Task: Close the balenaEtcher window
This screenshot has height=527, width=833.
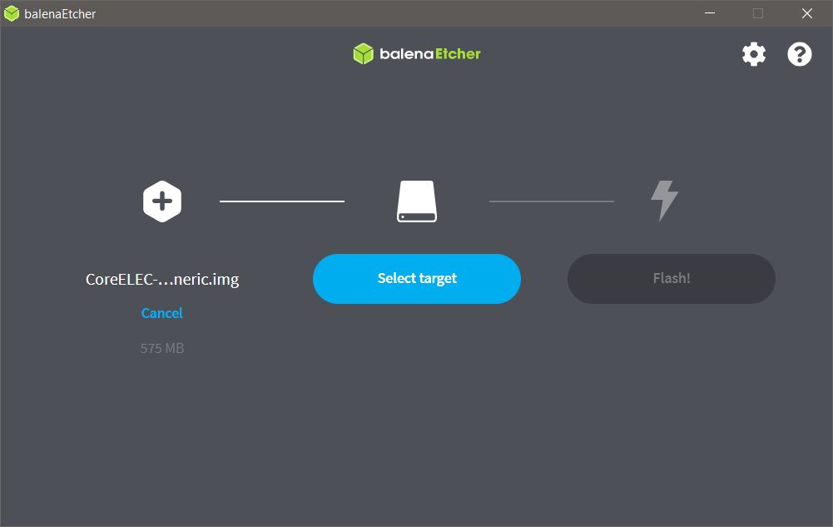Action: pos(807,13)
